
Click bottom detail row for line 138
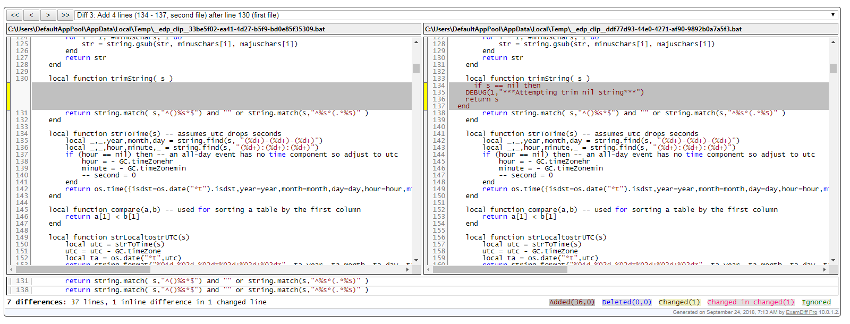tap(423, 290)
